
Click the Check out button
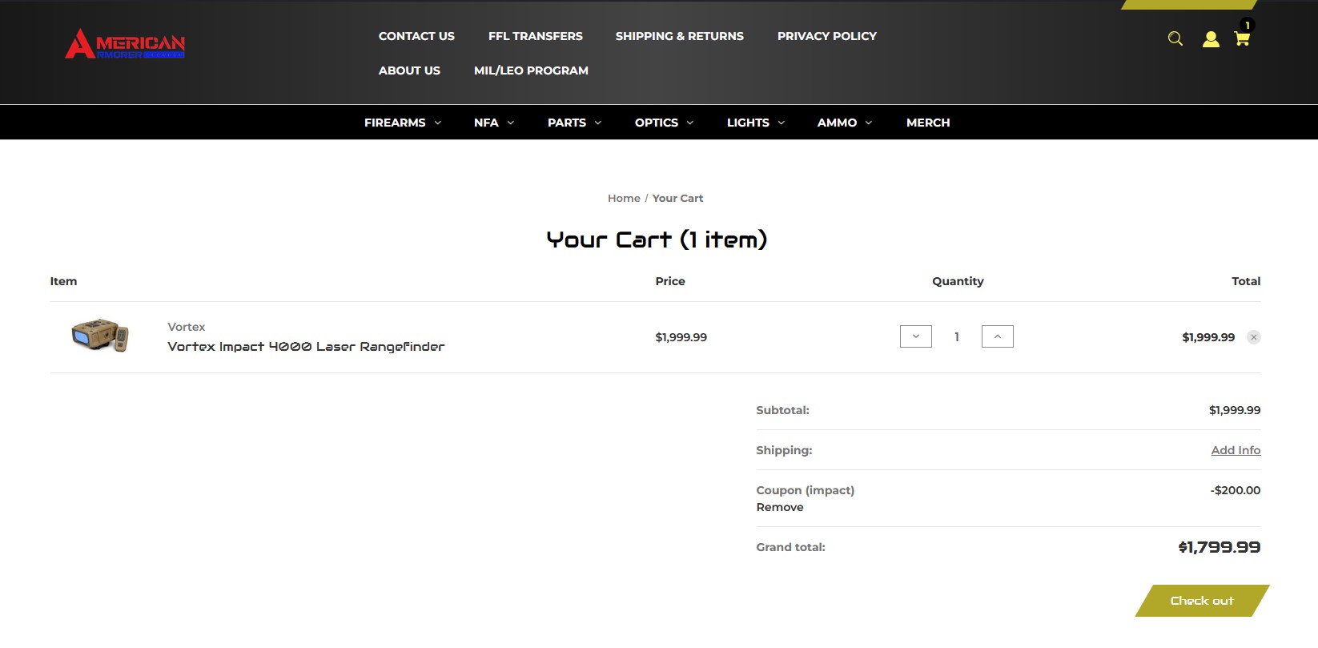click(x=1202, y=601)
